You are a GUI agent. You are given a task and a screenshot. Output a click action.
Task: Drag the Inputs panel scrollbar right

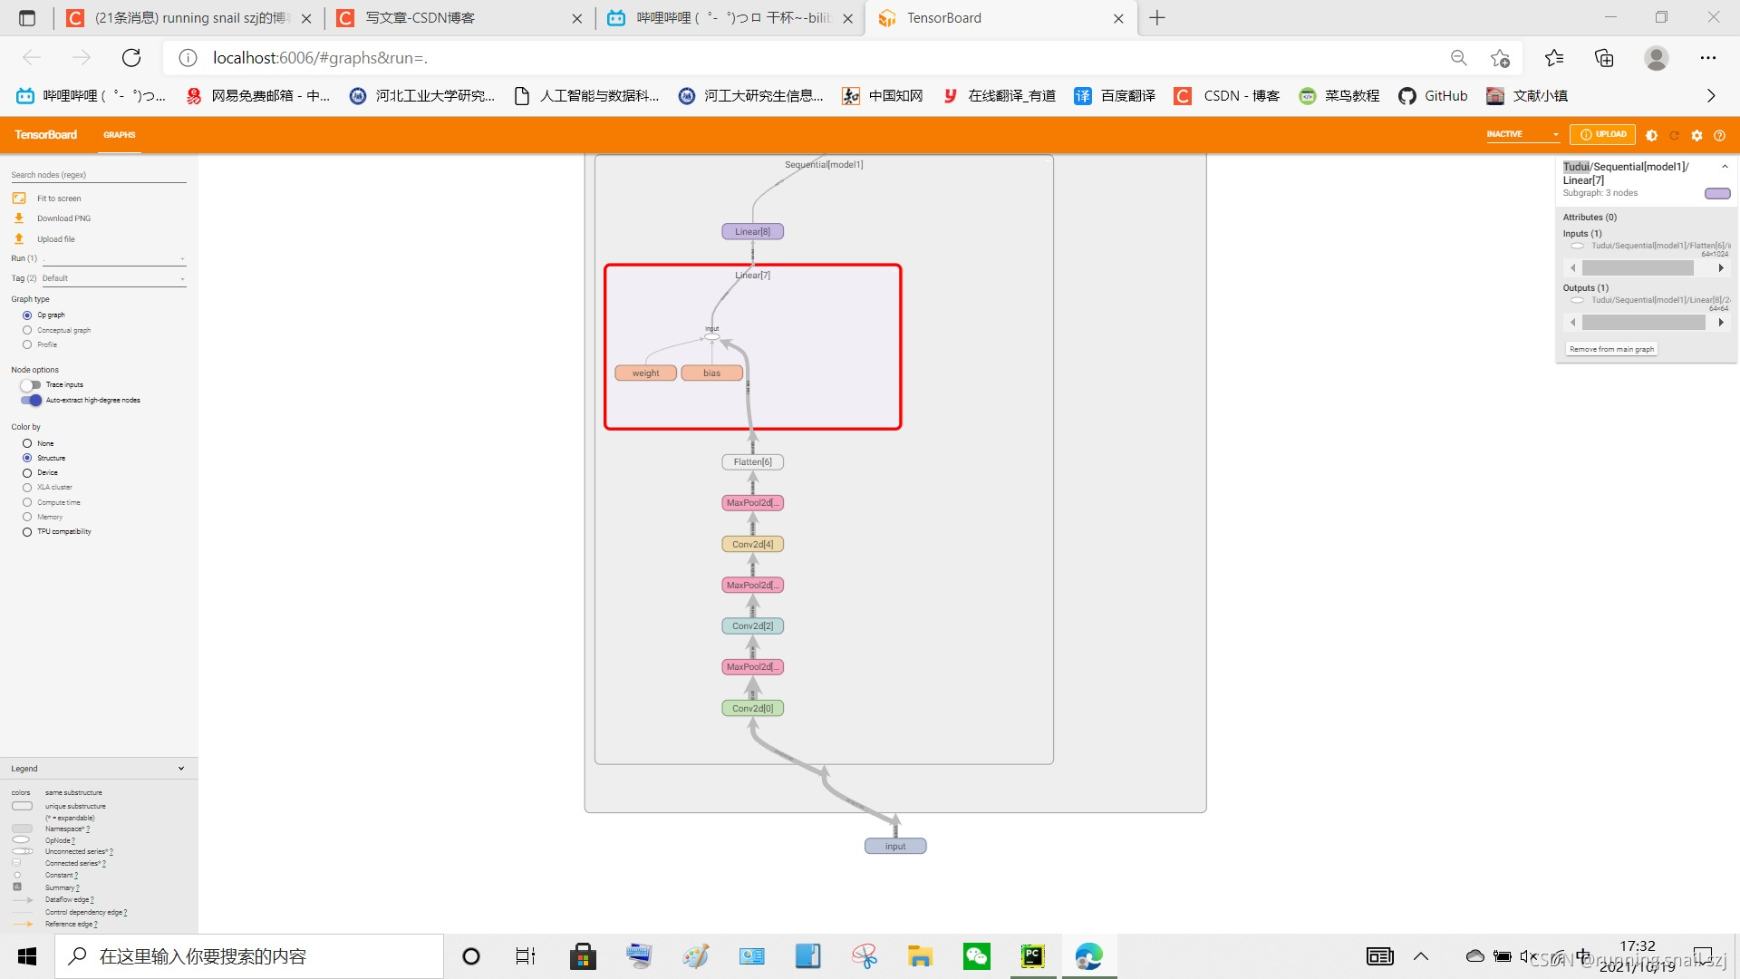pos(1718,267)
